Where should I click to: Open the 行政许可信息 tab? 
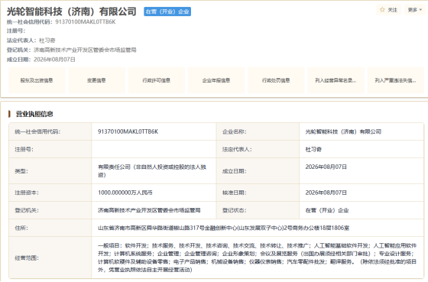pos(157,80)
